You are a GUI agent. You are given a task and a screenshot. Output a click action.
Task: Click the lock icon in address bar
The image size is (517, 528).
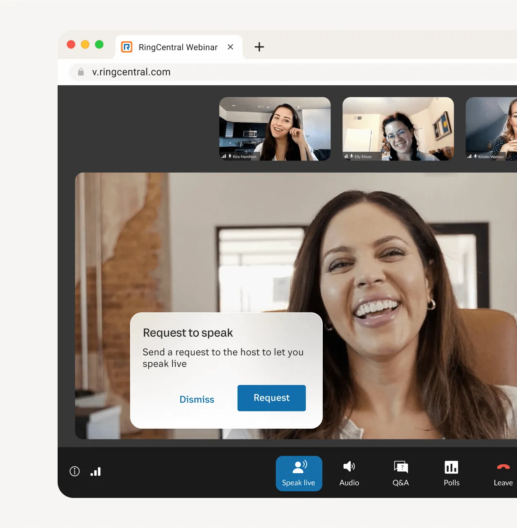(81, 72)
